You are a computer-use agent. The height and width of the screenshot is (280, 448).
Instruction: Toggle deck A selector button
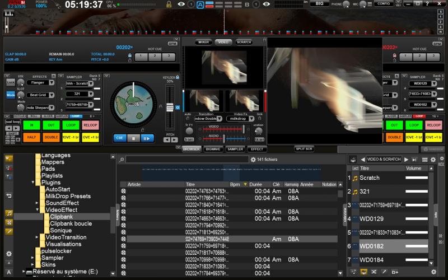point(200,4)
